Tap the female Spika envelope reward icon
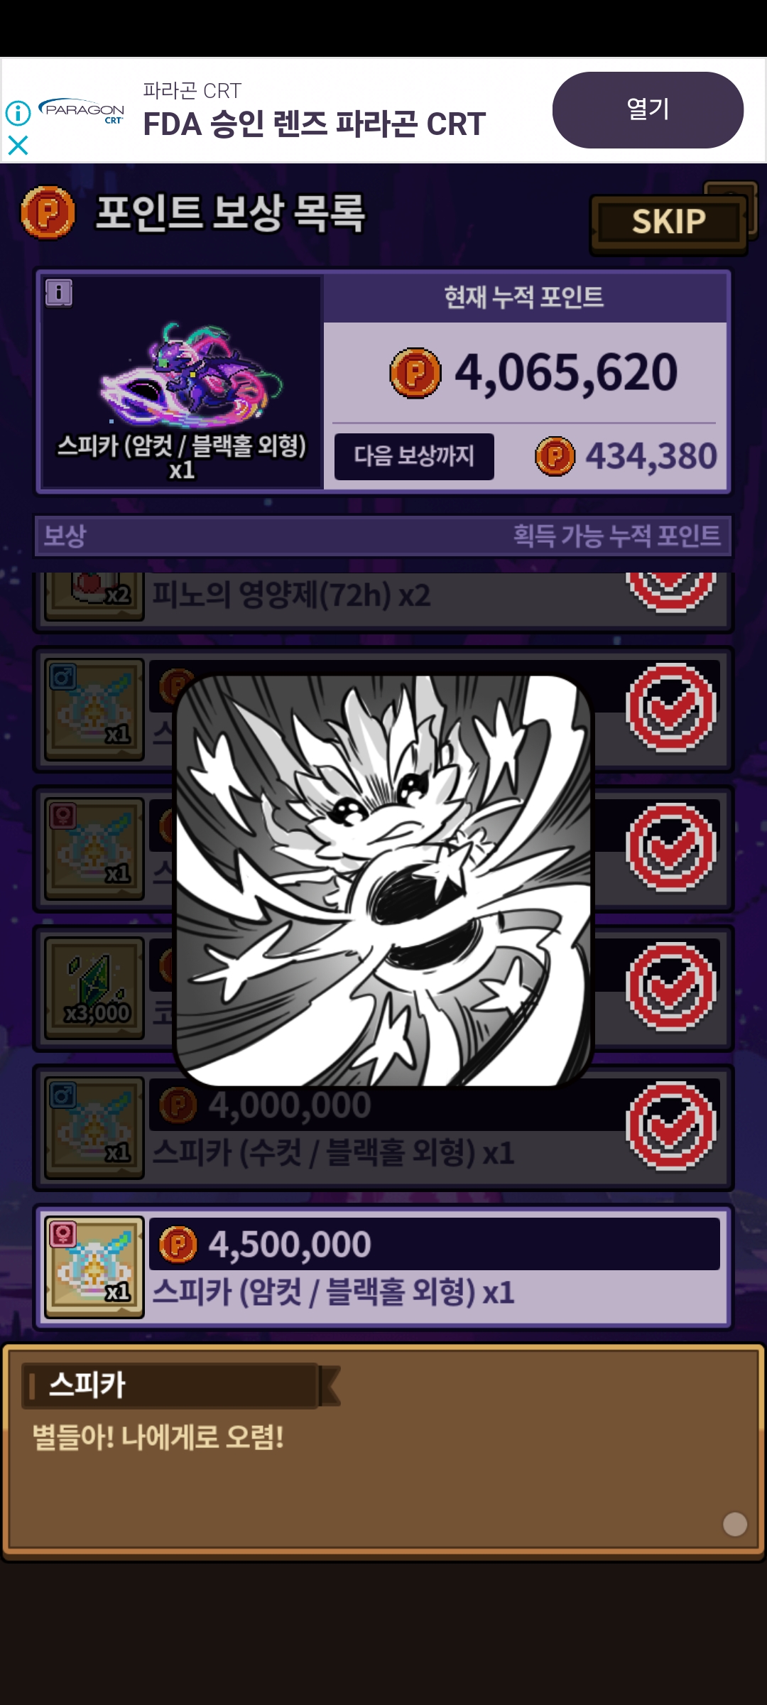767x1705 pixels. 94,1267
